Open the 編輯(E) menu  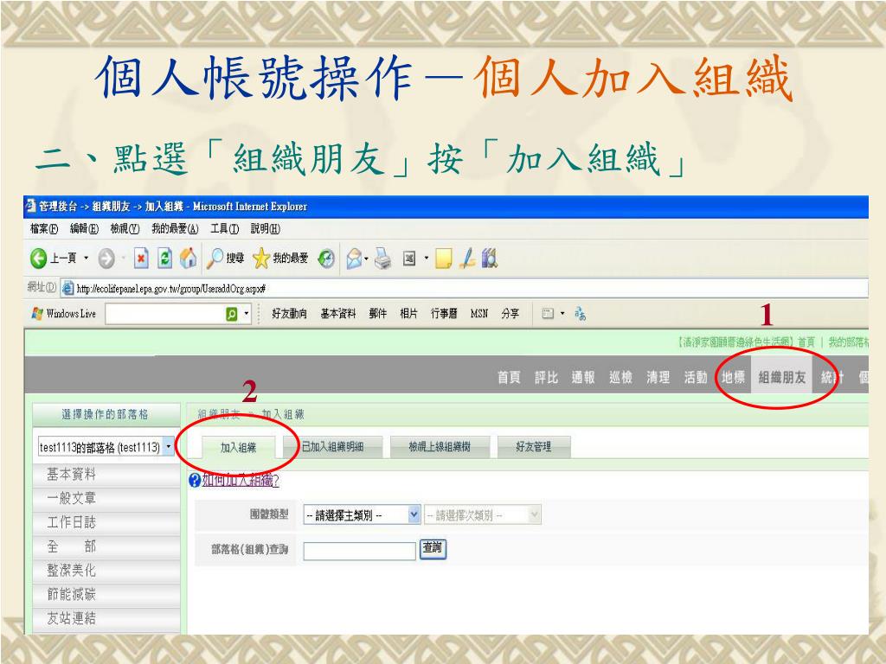point(84,228)
